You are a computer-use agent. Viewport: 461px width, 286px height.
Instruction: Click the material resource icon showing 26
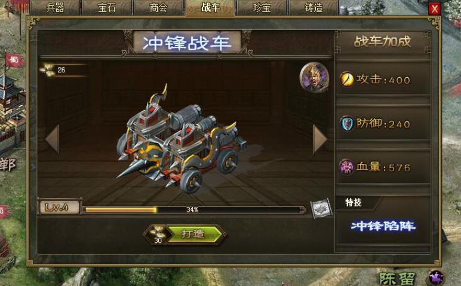coord(47,70)
